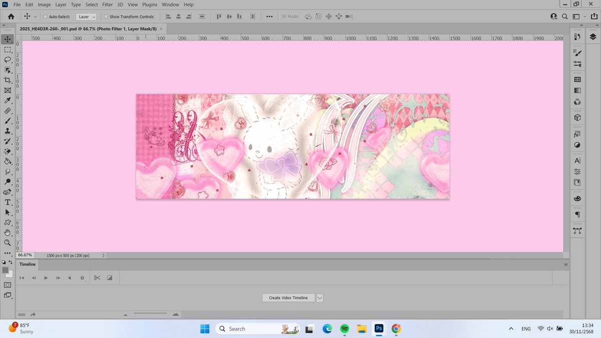Select the Custom Shape tool
This screenshot has height=338, width=601.
(x=8, y=222)
